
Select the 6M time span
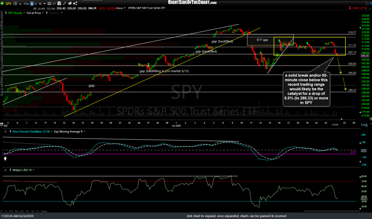click(x=16, y=211)
